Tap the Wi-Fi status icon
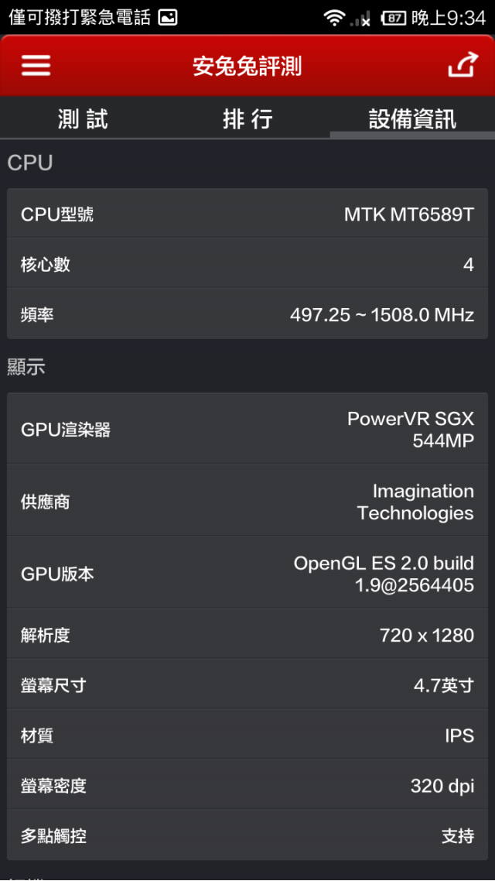The width and height of the screenshot is (495, 881). [x=334, y=18]
